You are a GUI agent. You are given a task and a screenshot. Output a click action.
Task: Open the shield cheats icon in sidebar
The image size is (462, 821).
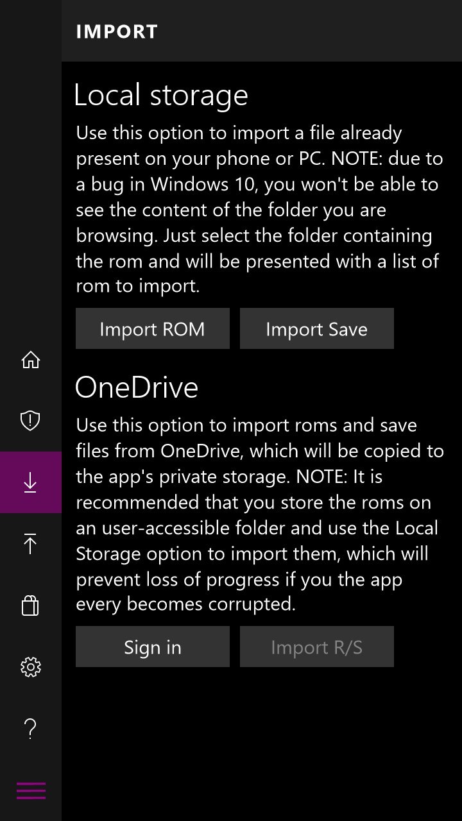point(30,421)
